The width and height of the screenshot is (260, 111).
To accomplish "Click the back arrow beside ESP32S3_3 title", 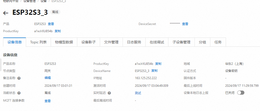I will tap(6, 13).
